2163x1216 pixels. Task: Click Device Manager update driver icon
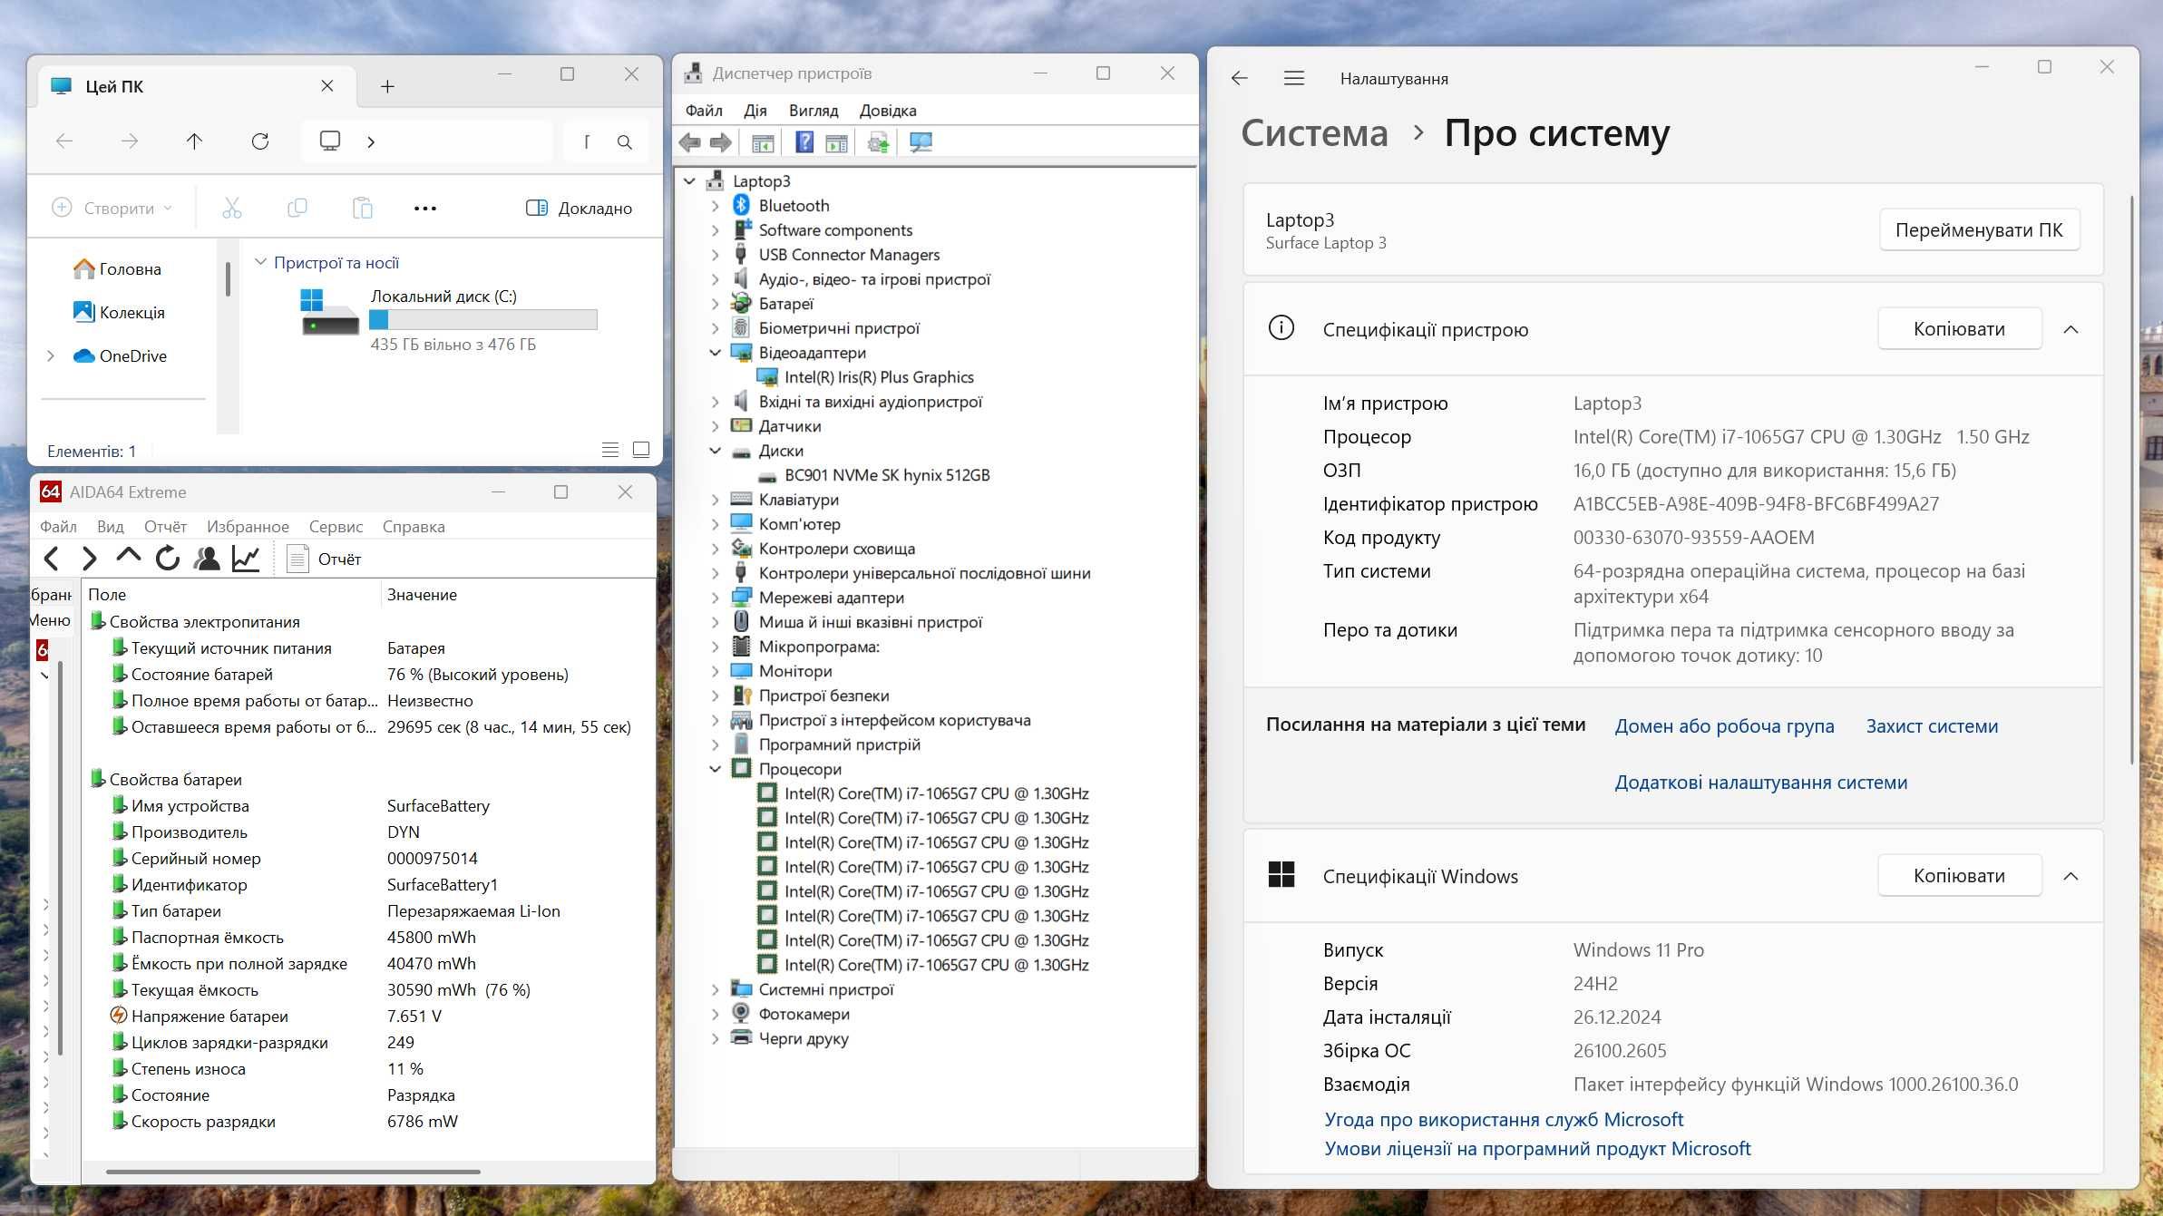(x=878, y=142)
